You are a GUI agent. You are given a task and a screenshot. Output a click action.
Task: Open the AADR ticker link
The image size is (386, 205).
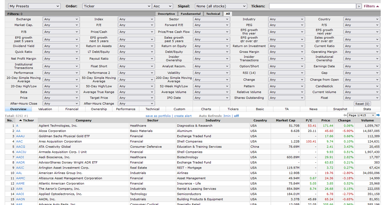(x=20, y=162)
